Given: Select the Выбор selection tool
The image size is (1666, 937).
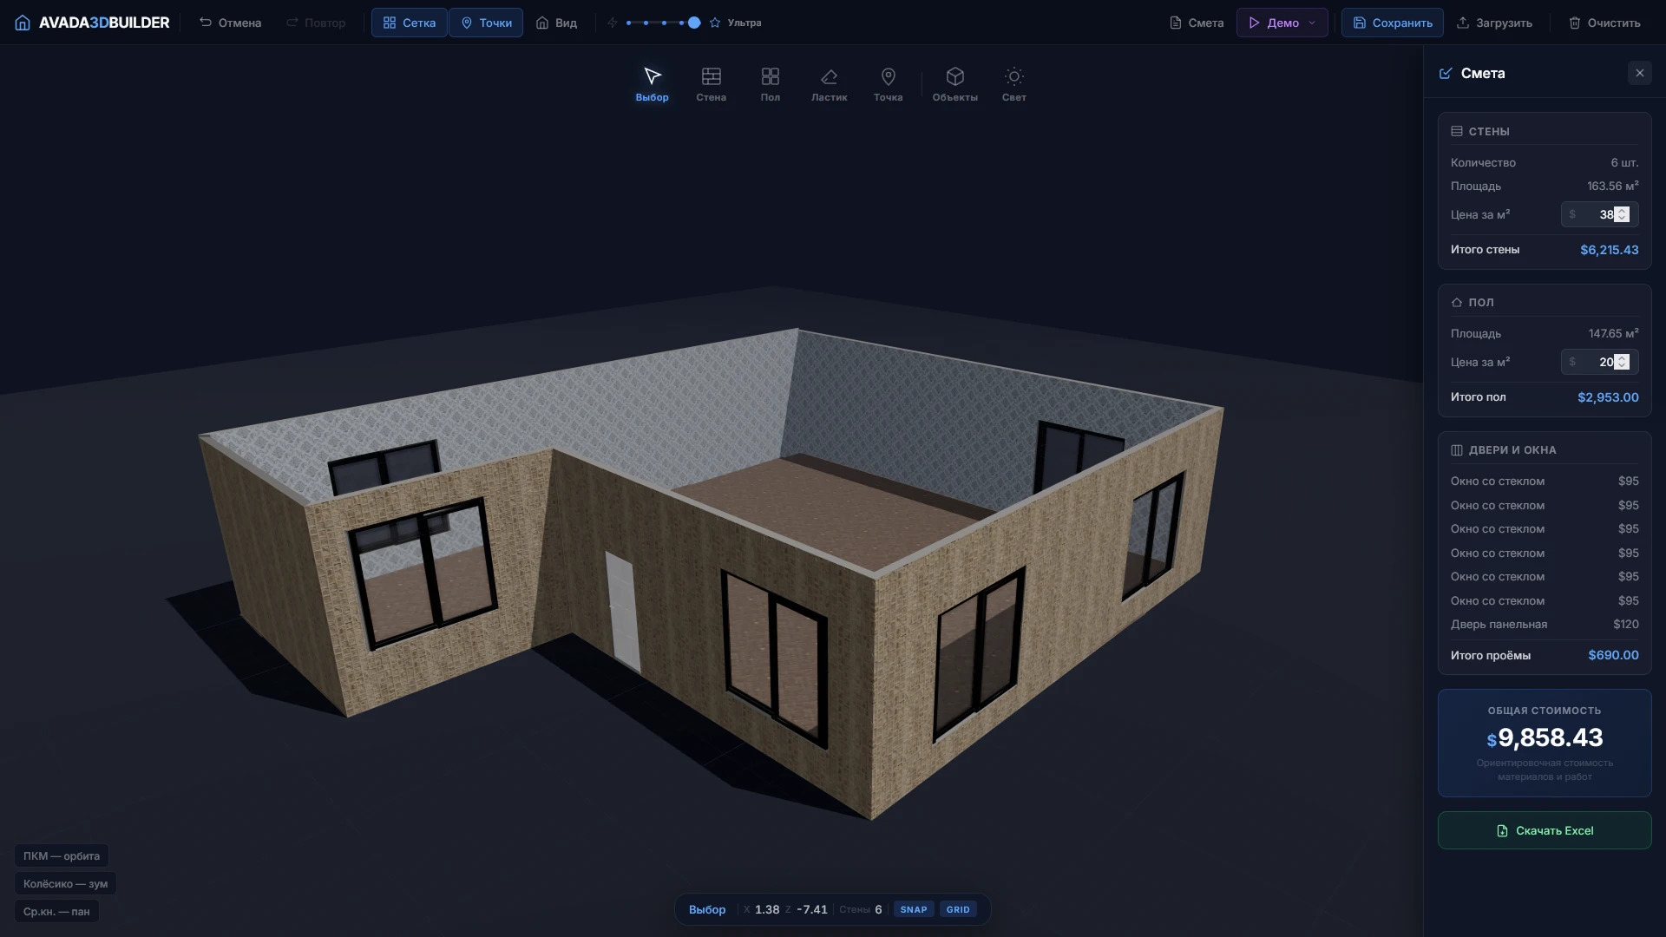Looking at the screenshot, I should (652, 83).
